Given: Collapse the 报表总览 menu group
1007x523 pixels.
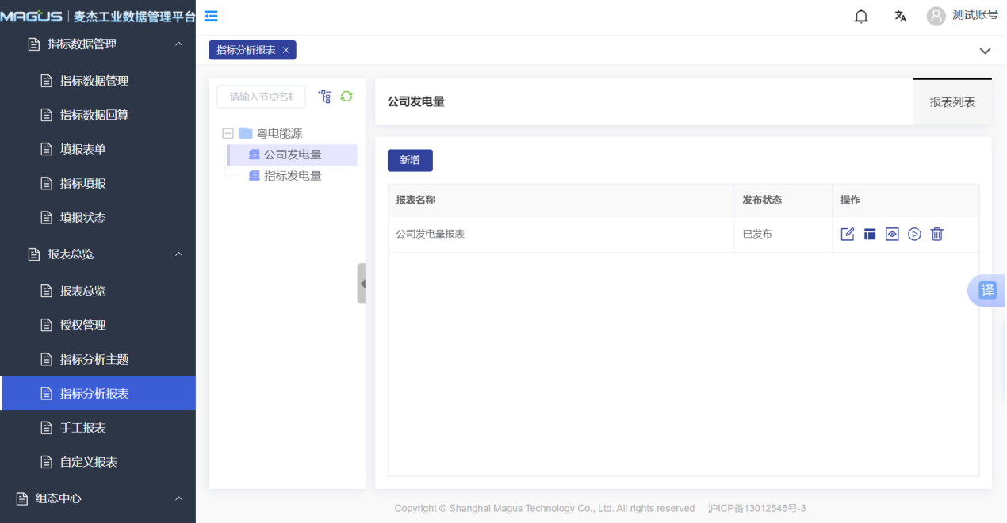Looking at the screenshot, I should [178, 254].
